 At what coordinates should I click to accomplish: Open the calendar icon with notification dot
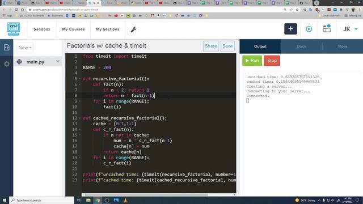tap(327, 29)
